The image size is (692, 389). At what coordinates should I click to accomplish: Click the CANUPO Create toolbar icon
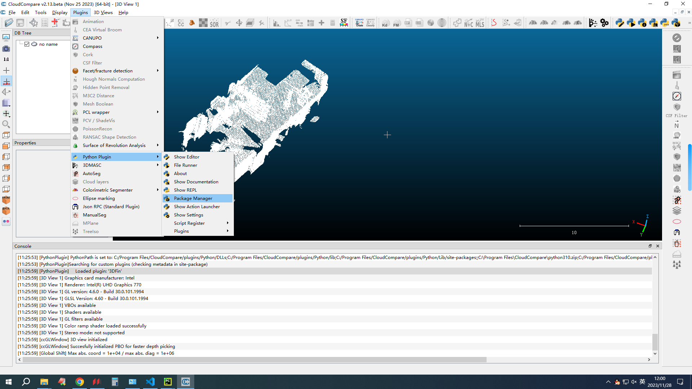359,23
